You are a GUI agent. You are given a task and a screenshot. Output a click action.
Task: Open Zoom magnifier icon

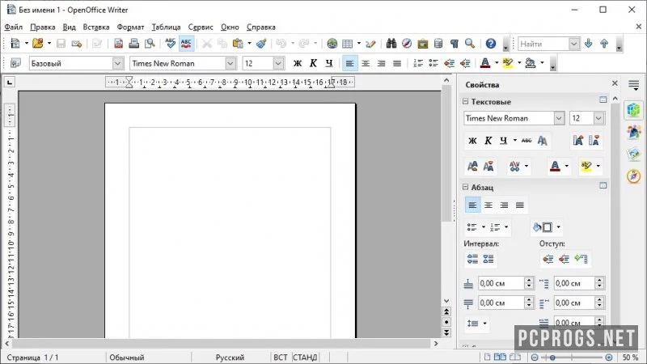coord(470,44)
